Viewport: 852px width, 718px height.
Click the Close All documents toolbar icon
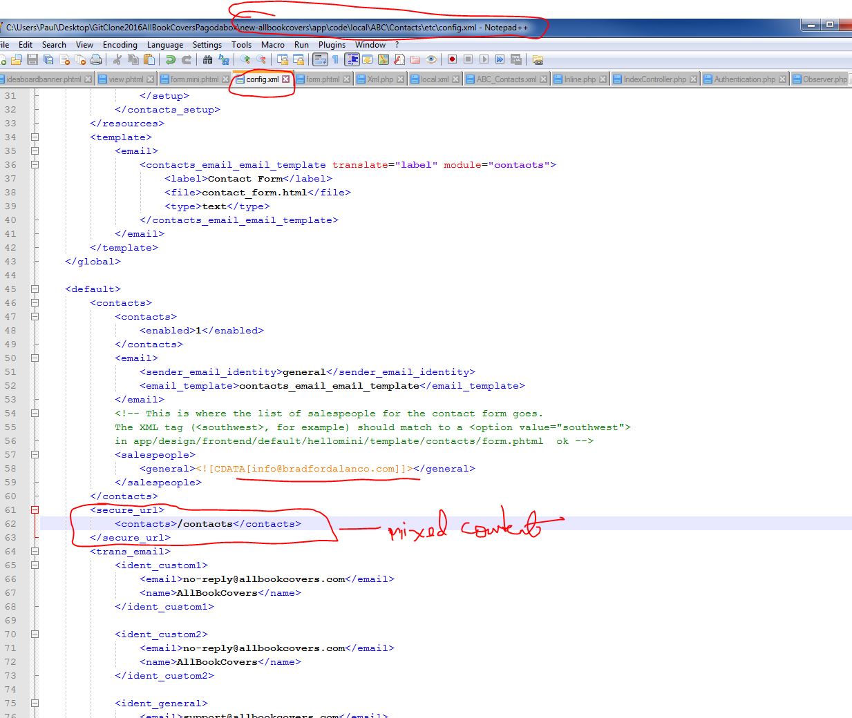(x=81, y=59)
